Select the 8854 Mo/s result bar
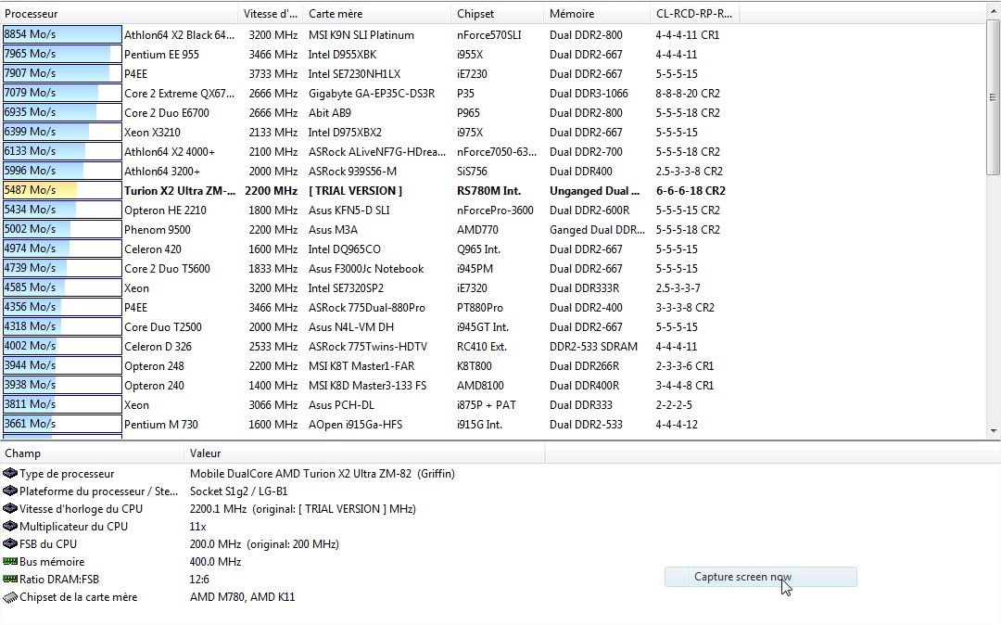The image size is (1001, 625). 62,34
